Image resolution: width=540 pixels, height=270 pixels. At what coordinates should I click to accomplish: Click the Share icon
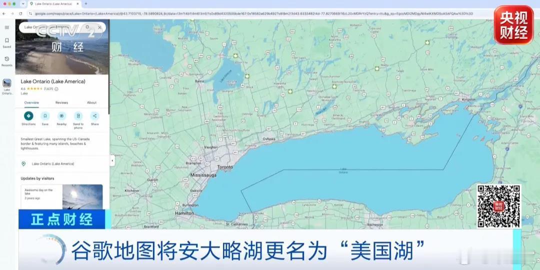pyautogui.click(x=94, y=116)
